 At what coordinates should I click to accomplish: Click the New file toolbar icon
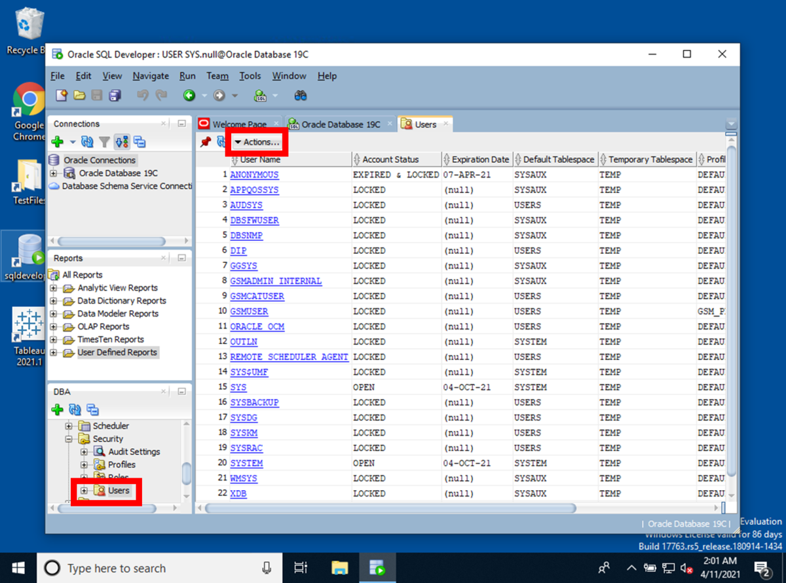(62, 96)
